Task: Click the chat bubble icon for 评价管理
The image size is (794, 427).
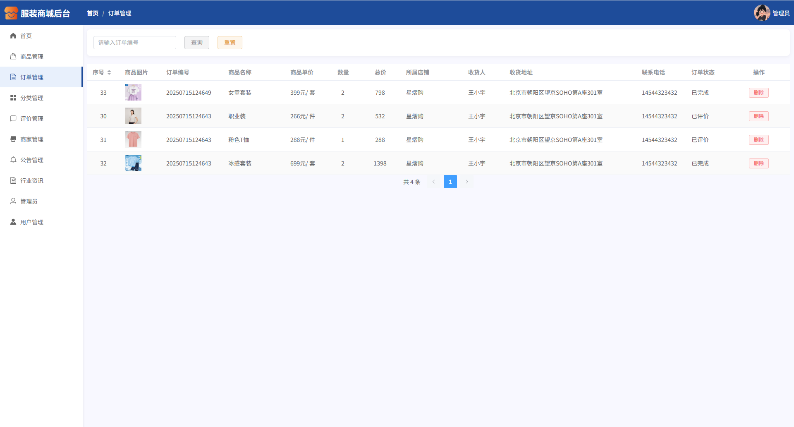Action: click(x=13, y=119)
